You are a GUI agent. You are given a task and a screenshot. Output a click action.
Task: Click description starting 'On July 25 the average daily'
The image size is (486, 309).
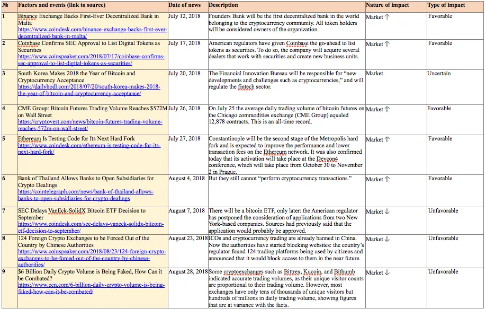coord(286,115)
